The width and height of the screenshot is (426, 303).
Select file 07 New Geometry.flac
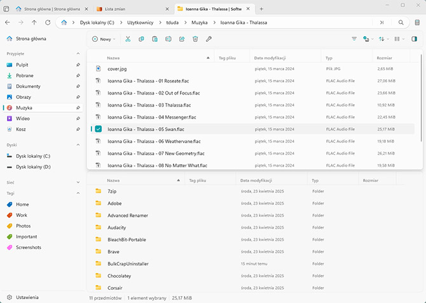coord(251,153)
